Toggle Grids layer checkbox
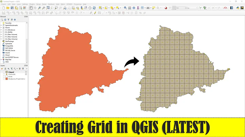Image resolution: width=245 pixels, height=137 pixels. click(4, 77)
